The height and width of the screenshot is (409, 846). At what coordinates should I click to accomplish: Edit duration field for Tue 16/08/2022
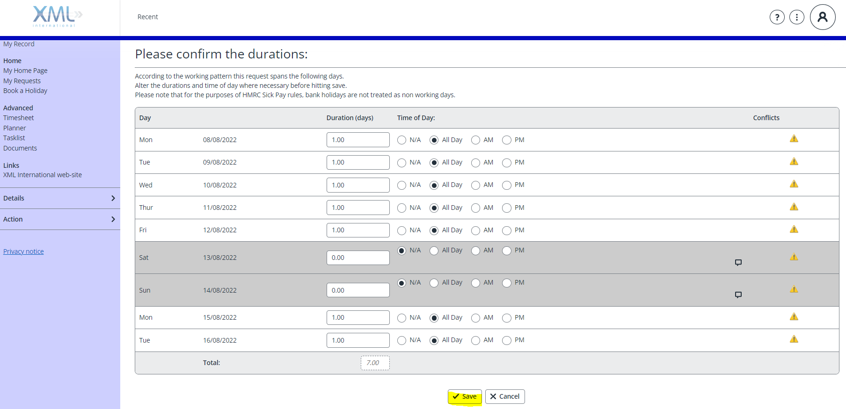(358, 340)
